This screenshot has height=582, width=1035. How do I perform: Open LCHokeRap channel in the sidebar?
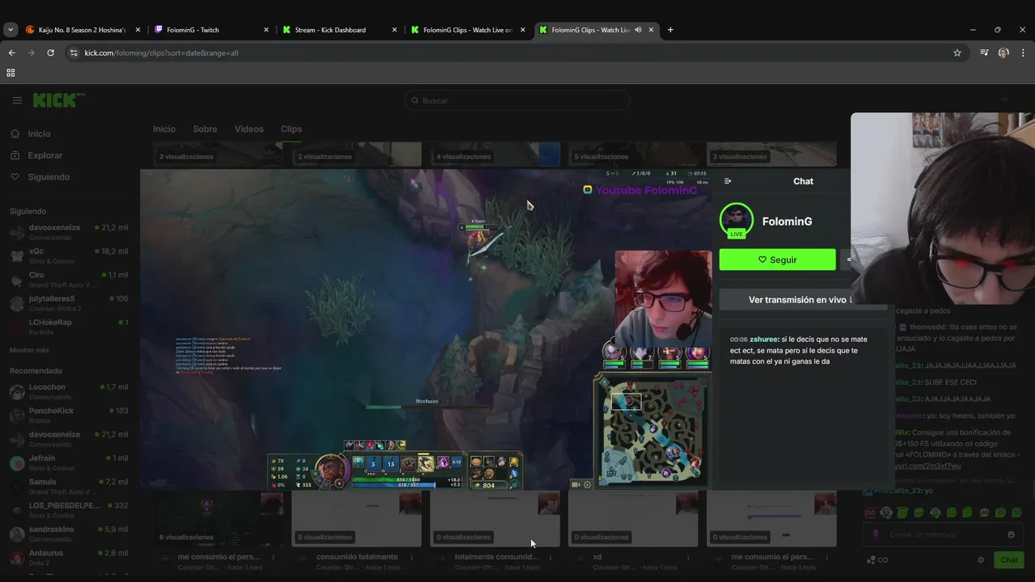(x=70, y=327)
